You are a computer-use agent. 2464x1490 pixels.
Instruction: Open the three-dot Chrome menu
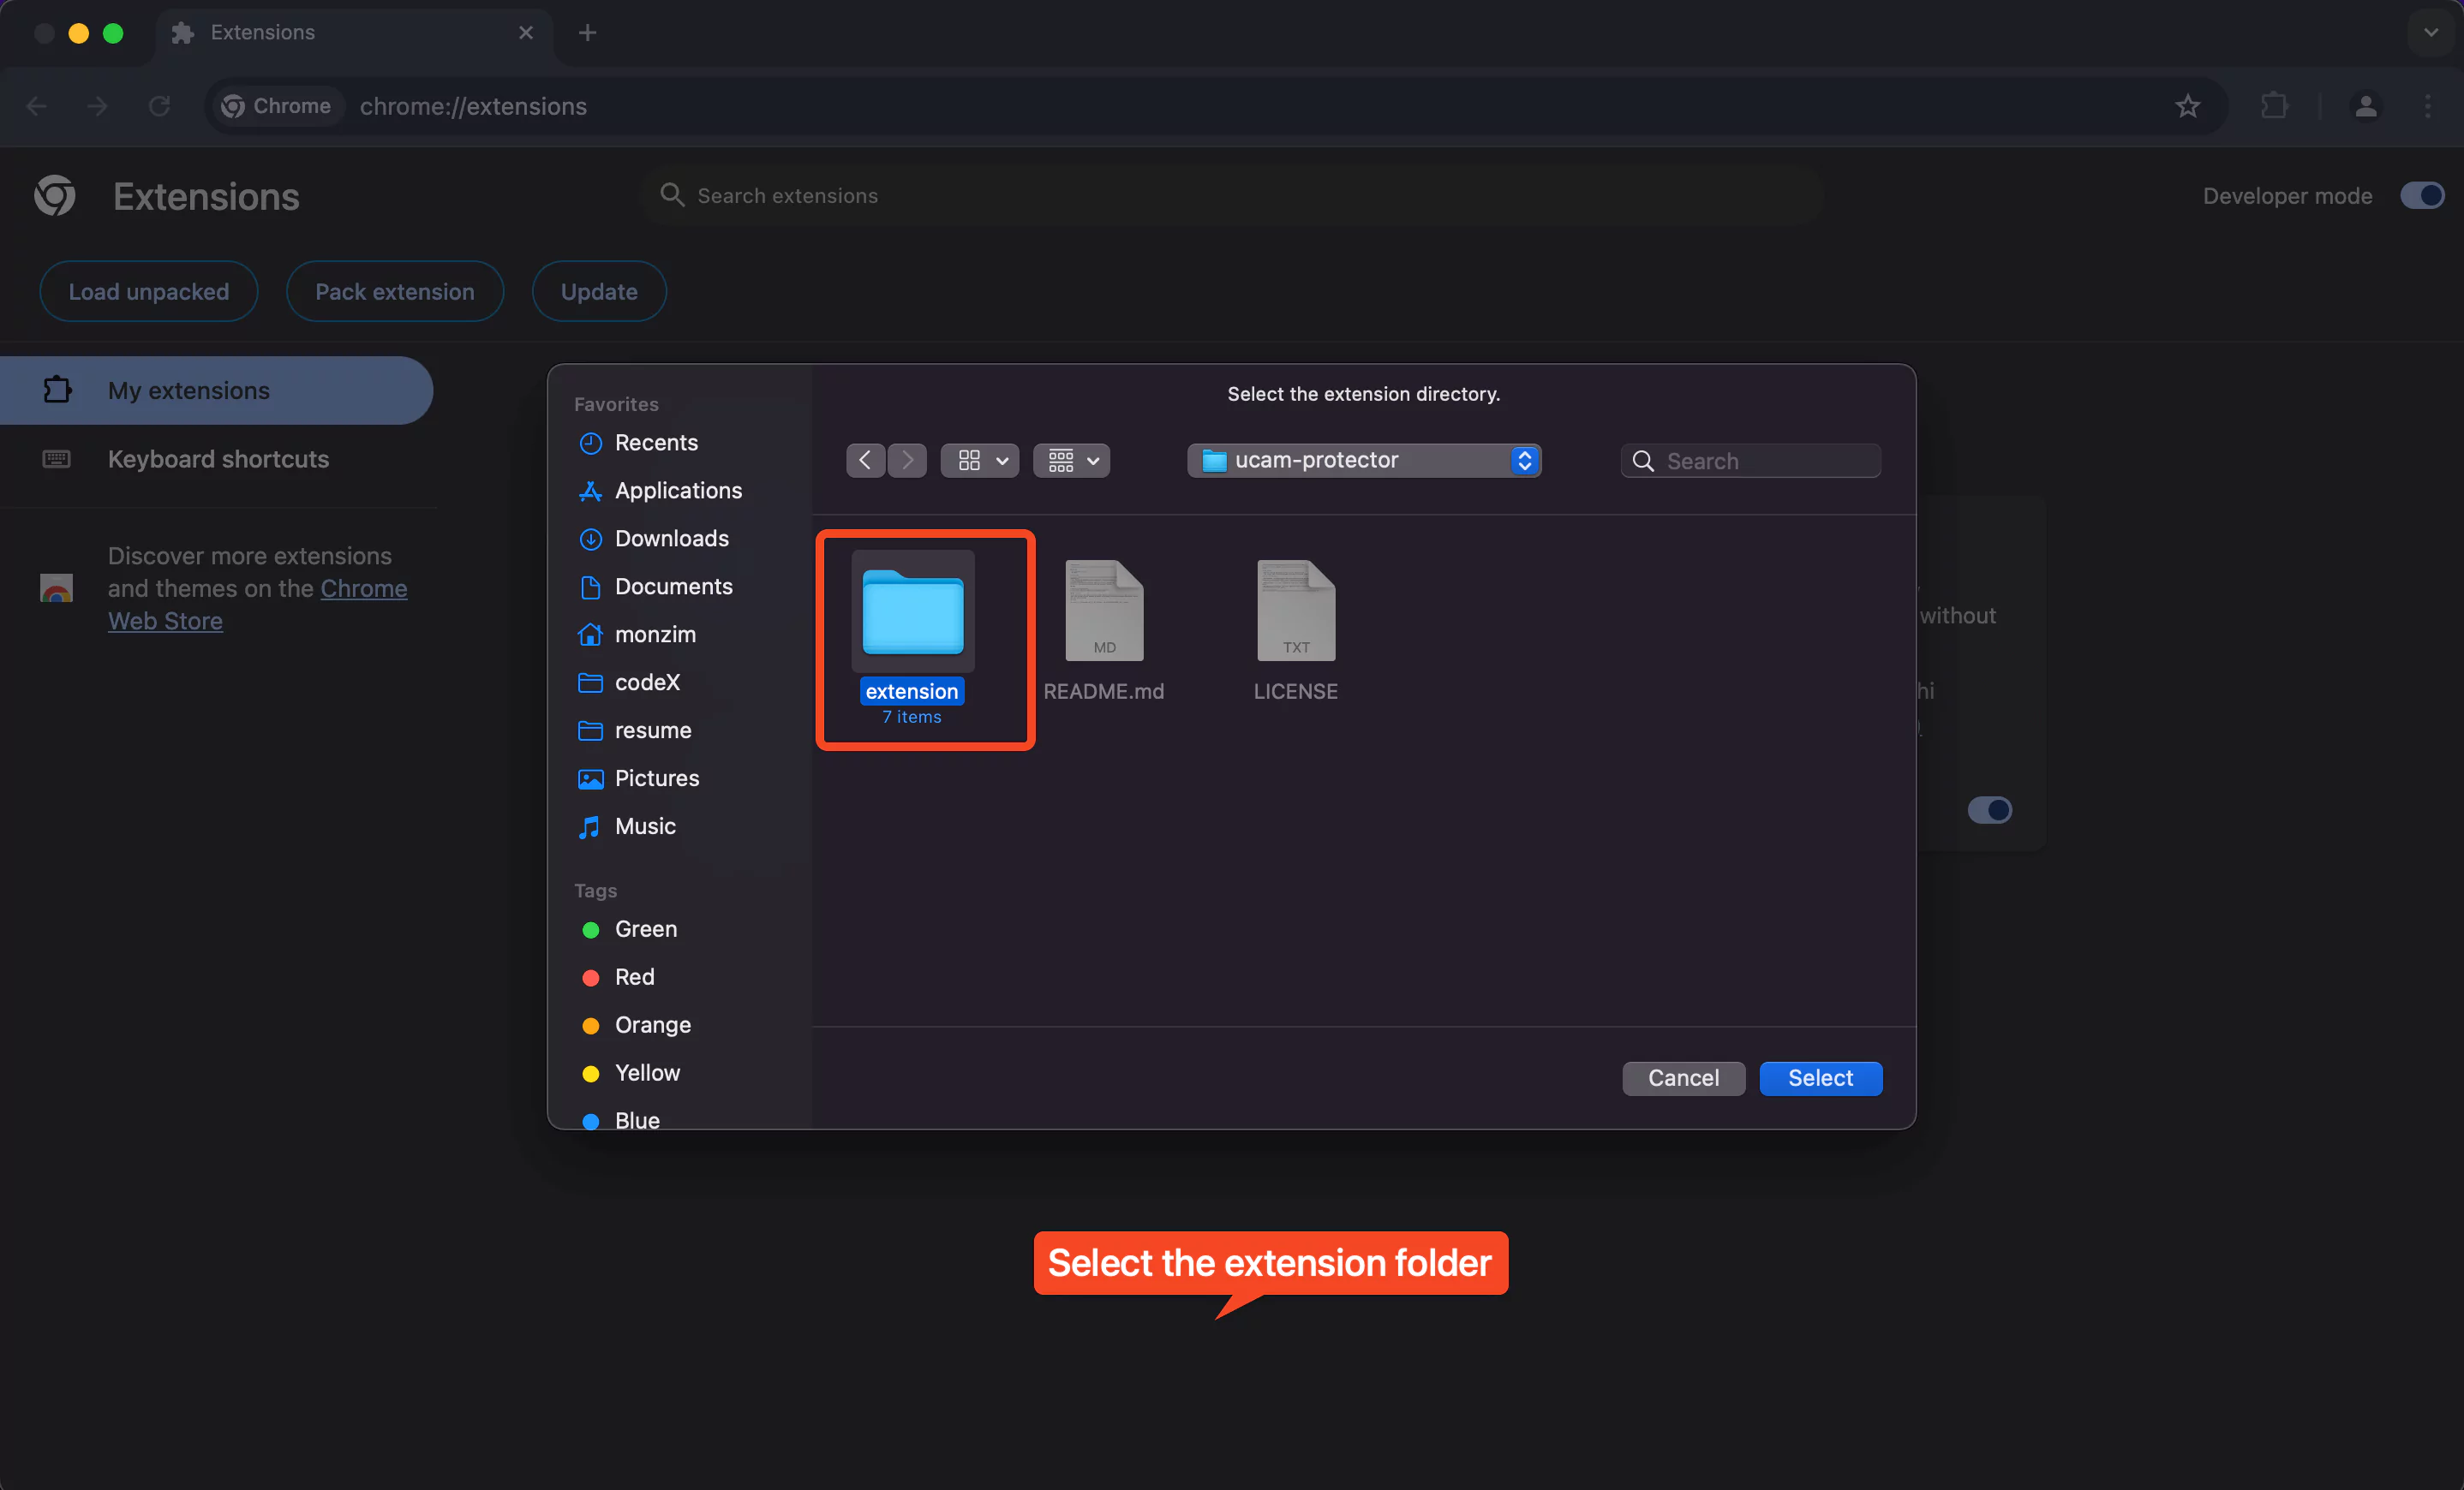coord(2429,106)
